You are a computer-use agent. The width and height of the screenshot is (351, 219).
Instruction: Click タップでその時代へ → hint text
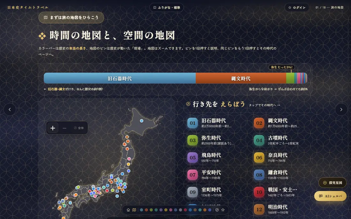tap(265, 105)
